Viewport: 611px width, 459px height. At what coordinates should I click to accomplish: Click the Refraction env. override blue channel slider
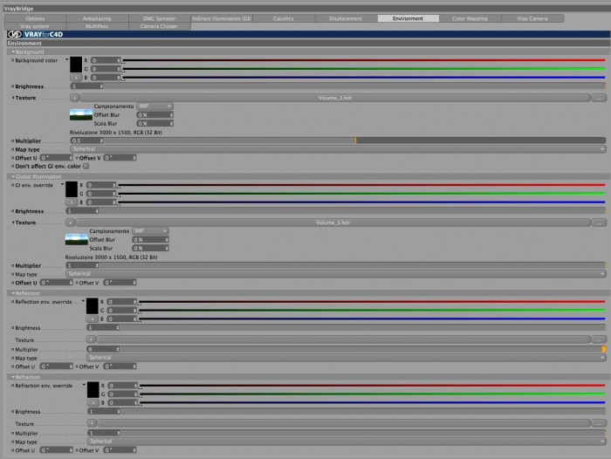(x=373, y=402)
